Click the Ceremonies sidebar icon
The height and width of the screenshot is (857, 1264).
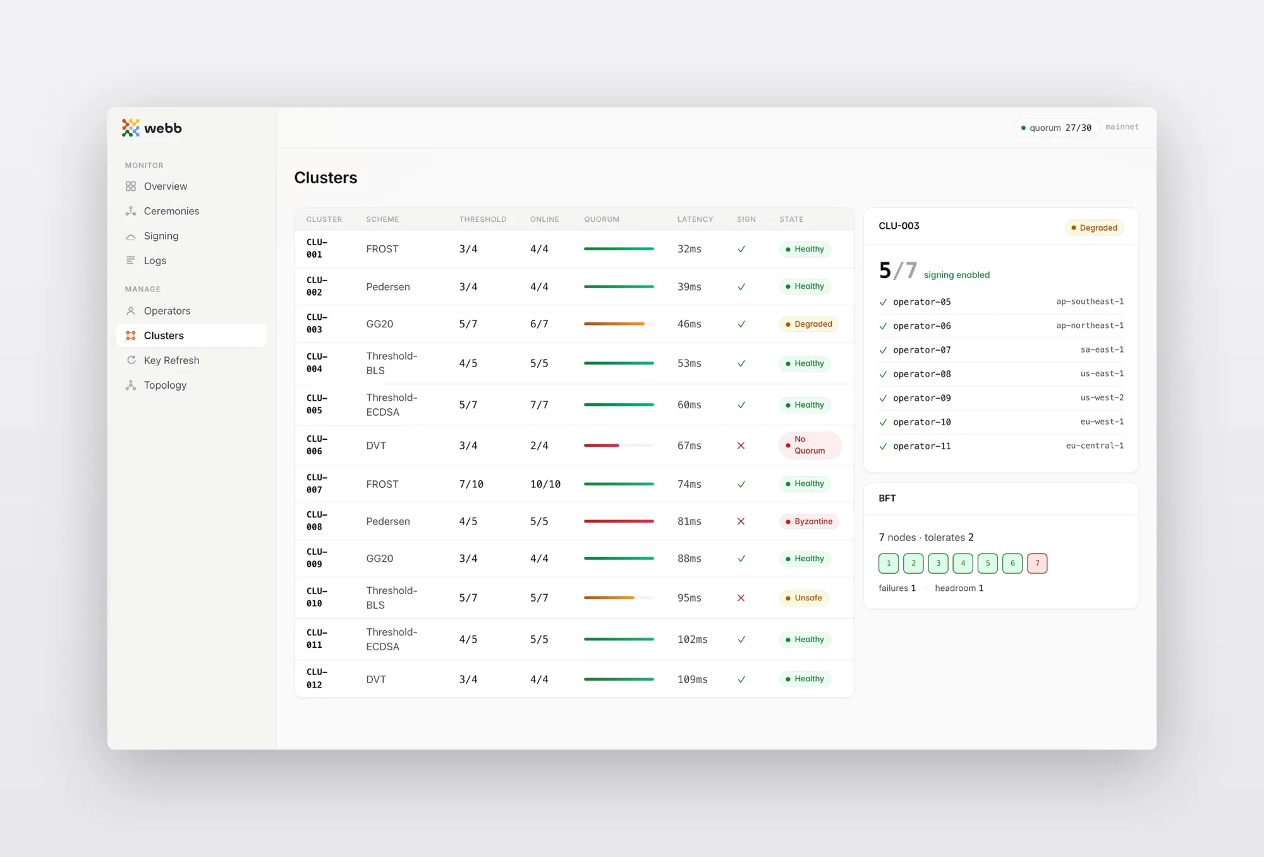[x=131, y=211]
